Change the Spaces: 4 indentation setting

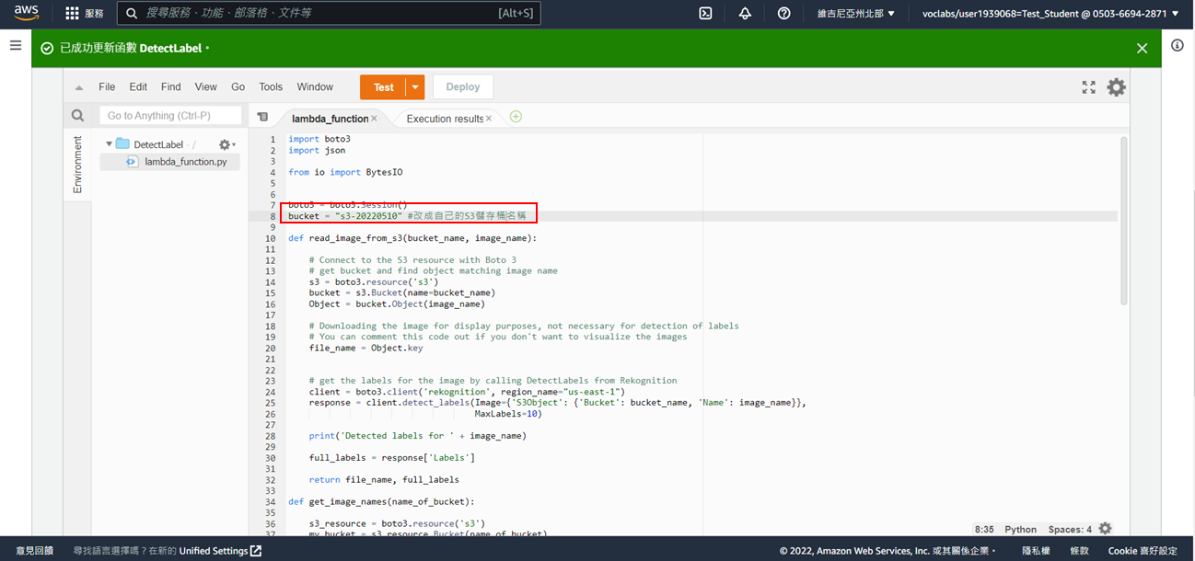[1070, 530]
